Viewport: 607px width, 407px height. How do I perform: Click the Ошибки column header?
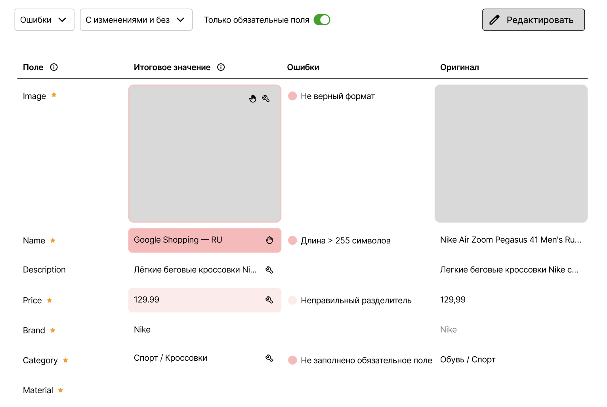[303, 67]
